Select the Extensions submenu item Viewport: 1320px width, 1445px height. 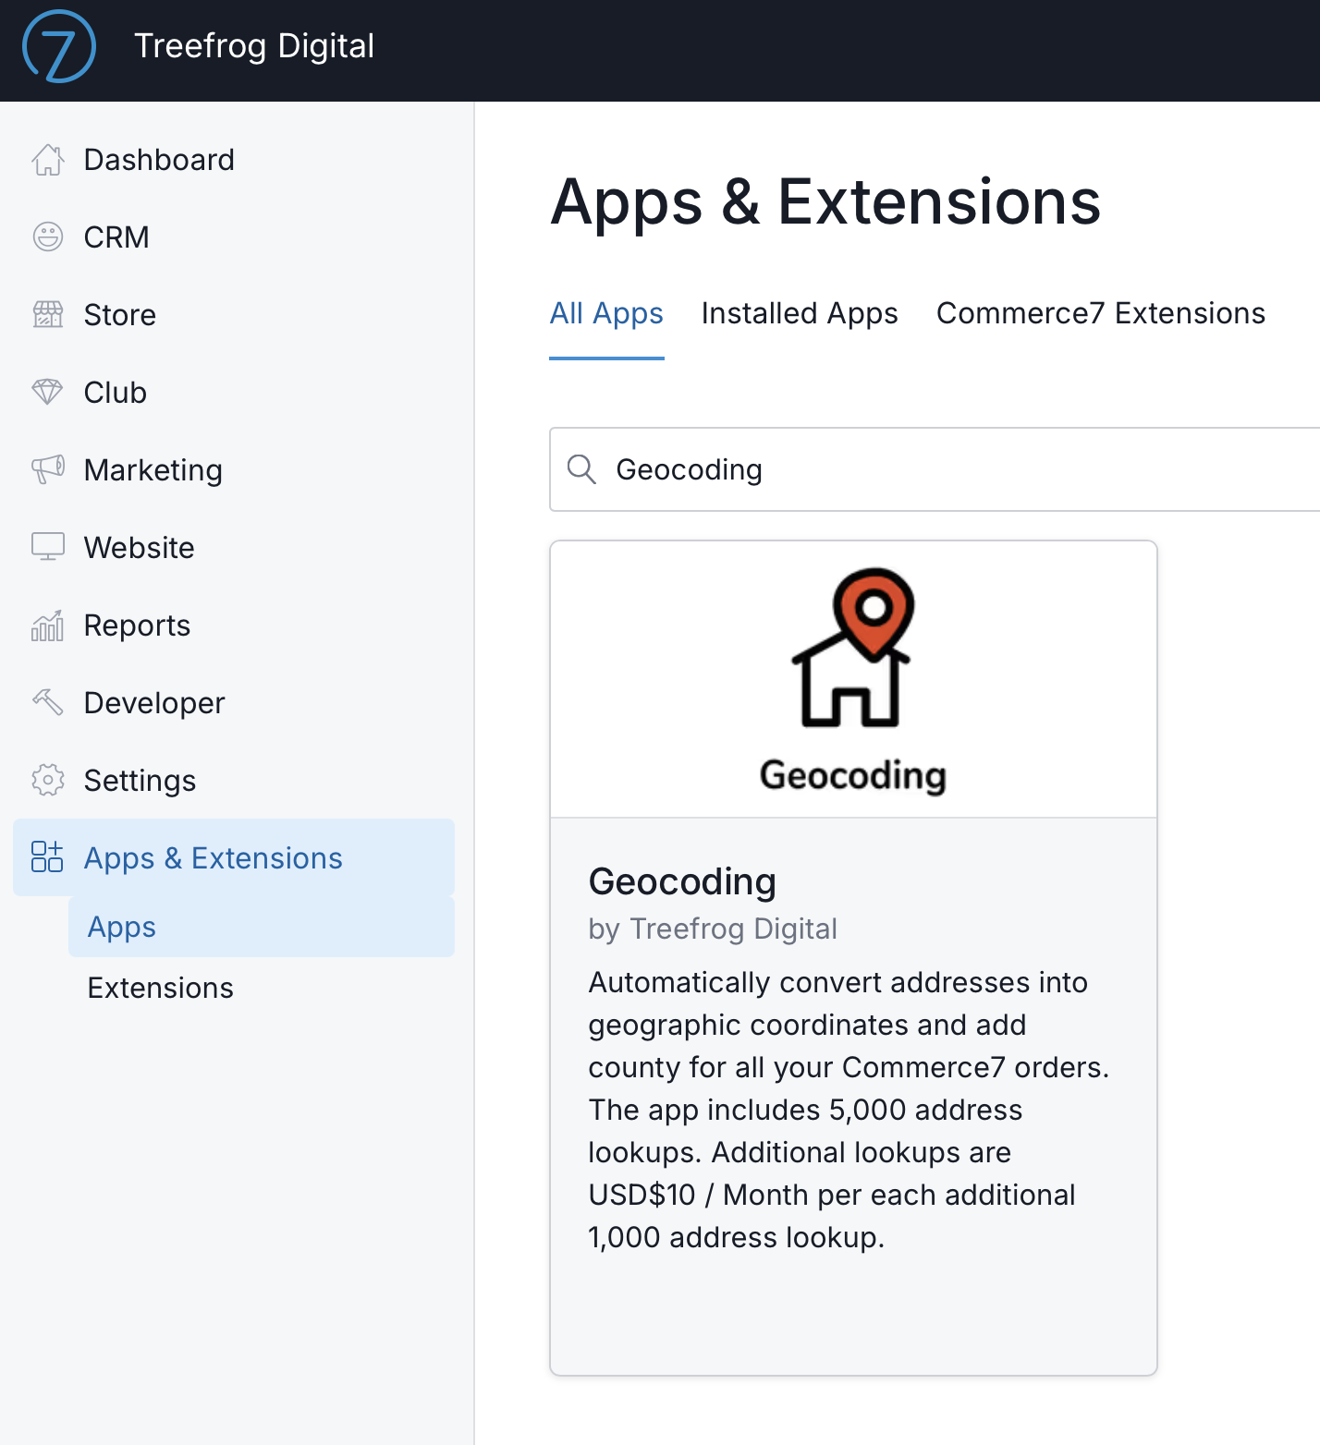pyautogui.click(x=262, y=988)
